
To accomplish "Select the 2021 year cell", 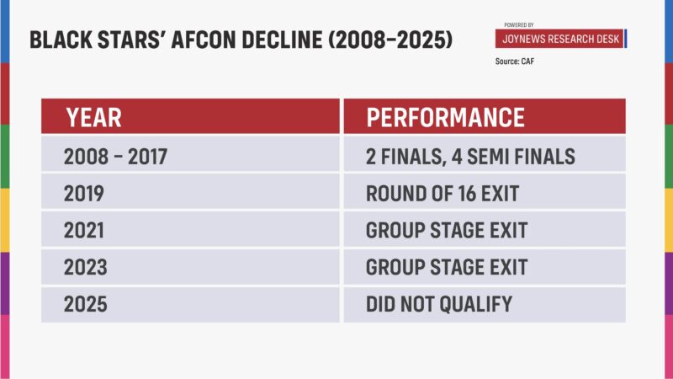I will coord(190,230).
